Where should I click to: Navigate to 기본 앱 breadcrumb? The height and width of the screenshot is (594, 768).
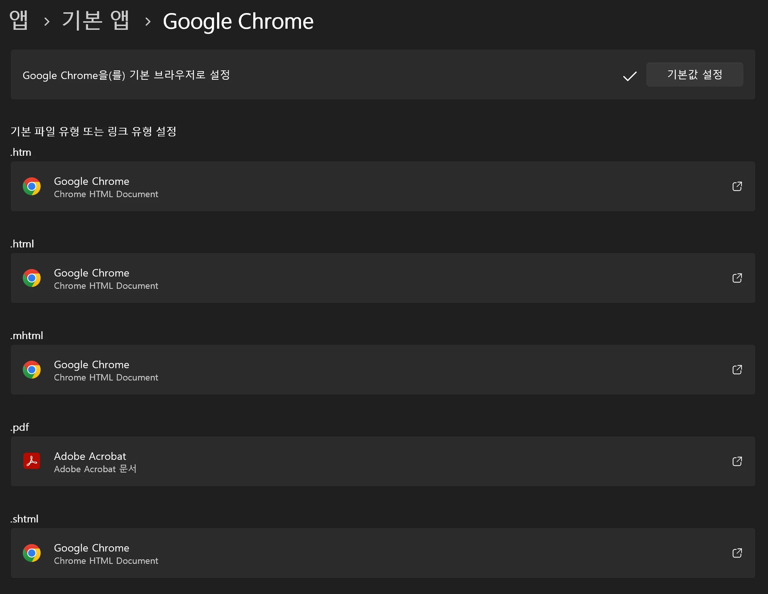pyautogui.click(x=95, y=20)
